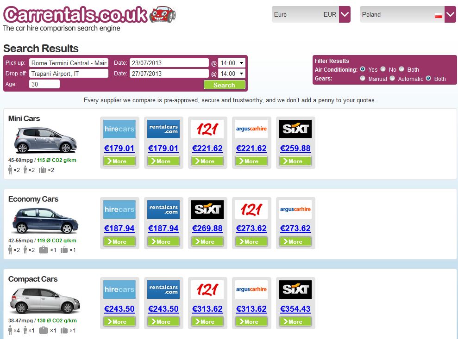Open Economy arguscarhire price €273.62

295,228
